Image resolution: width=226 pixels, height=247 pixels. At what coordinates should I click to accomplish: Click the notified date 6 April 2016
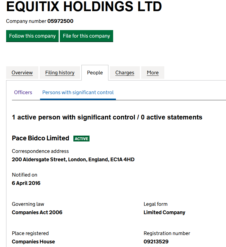26,183
